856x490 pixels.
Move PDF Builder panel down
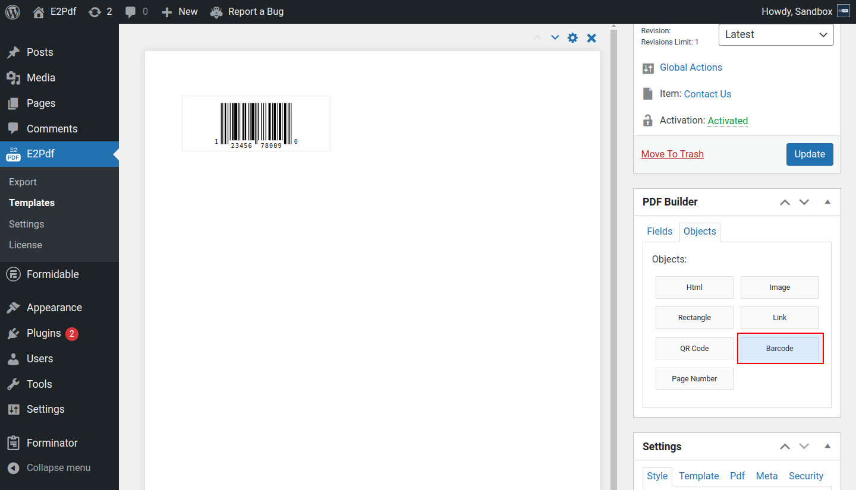click(x=804, y=202)
